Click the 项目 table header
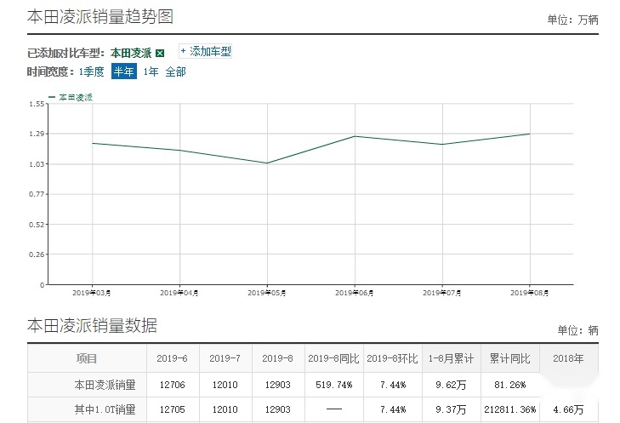 coord(87,358)
